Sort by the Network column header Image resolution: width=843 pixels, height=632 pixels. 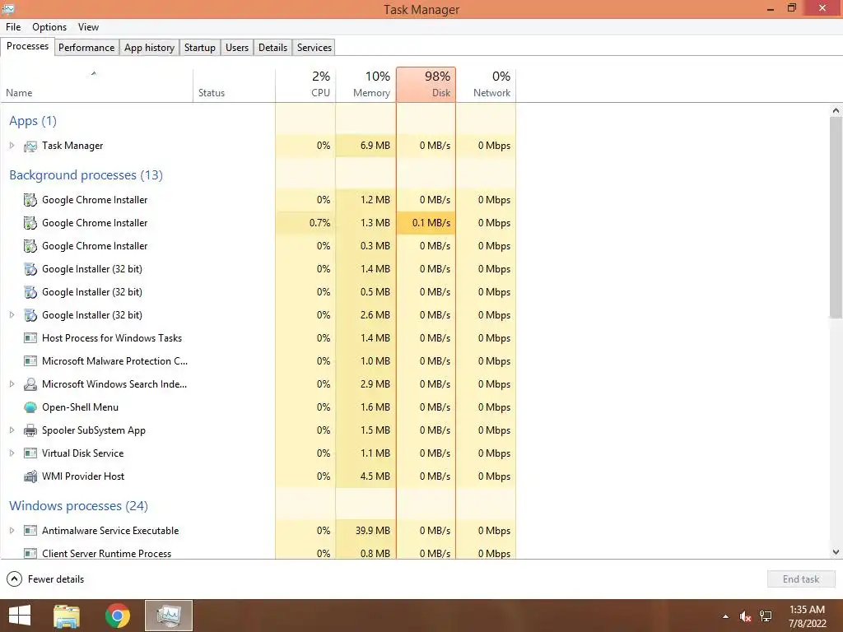coord(486,85)
